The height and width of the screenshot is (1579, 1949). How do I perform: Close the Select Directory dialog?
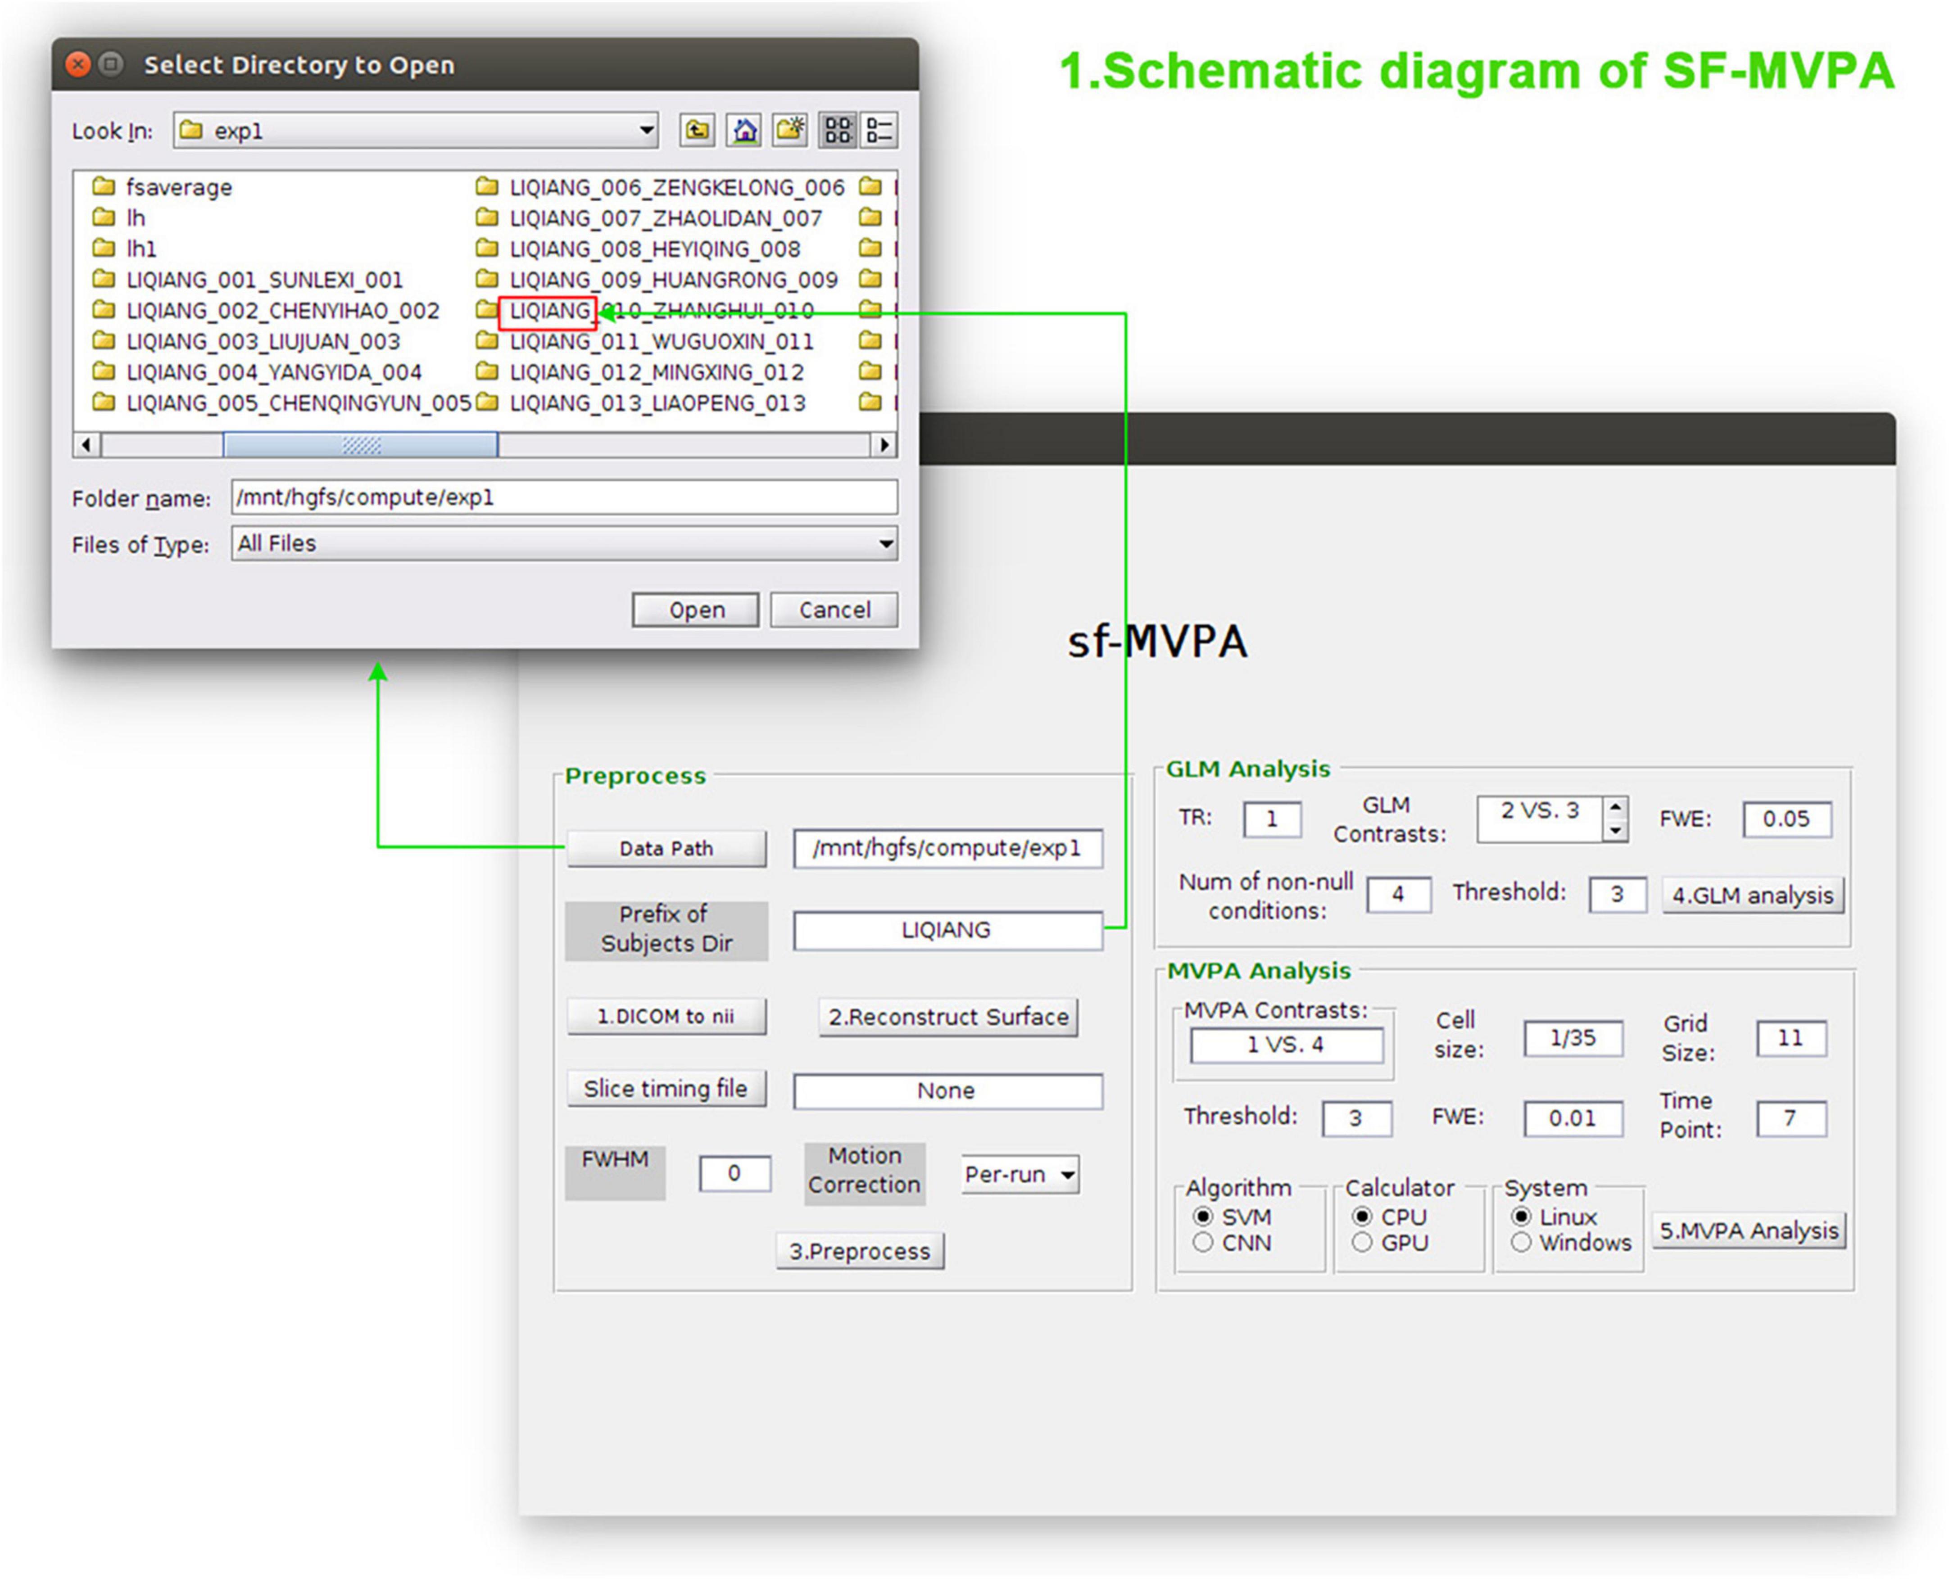click(x=78, y=64)
